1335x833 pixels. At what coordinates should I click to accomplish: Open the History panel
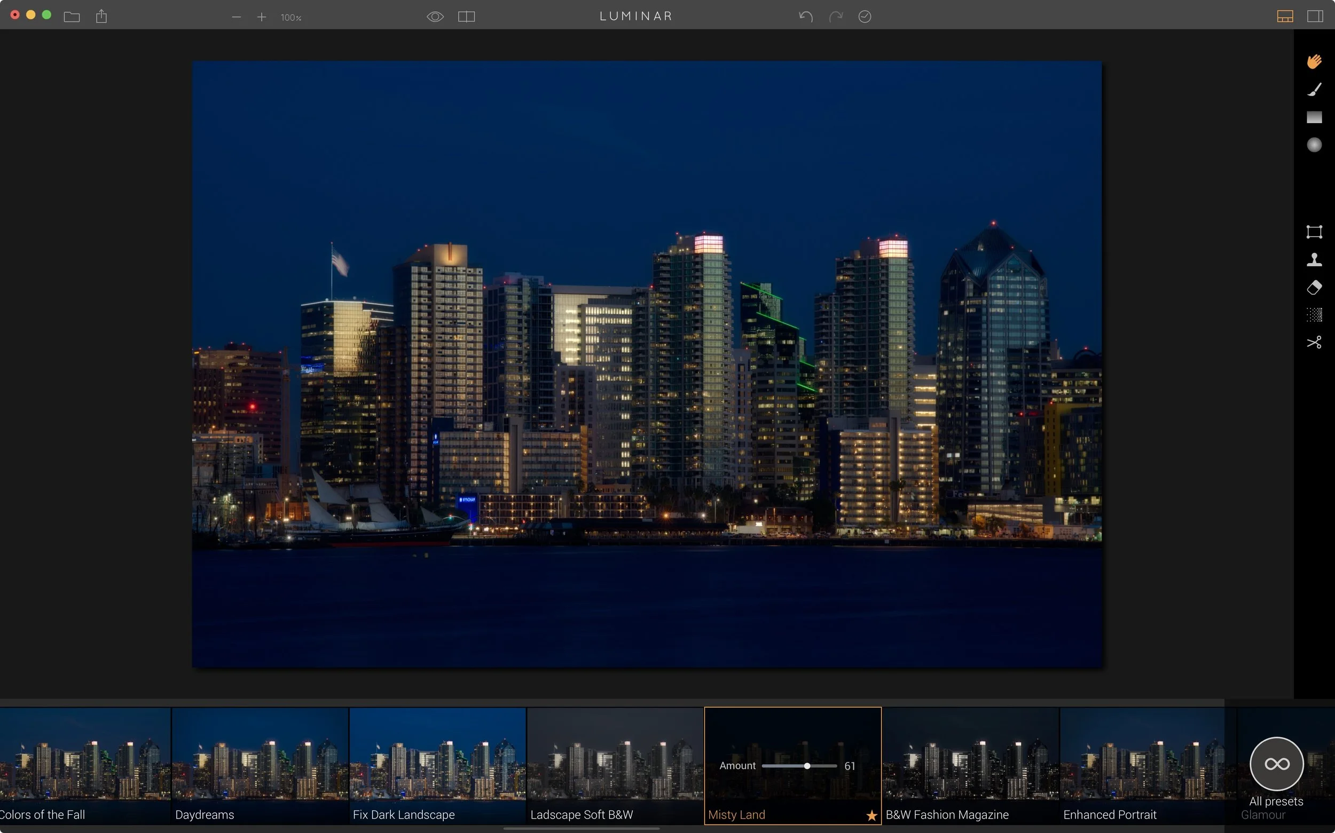pyautogui.click(x=864, y=17)
